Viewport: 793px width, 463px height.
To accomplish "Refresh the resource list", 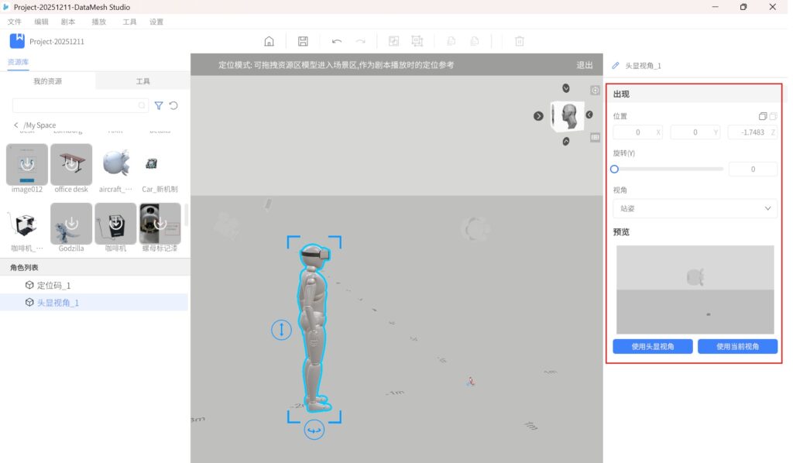I will pyautogui.click(x=173, y=105).
